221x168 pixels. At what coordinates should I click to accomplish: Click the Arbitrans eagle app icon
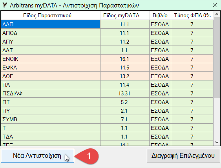(5, 5)
